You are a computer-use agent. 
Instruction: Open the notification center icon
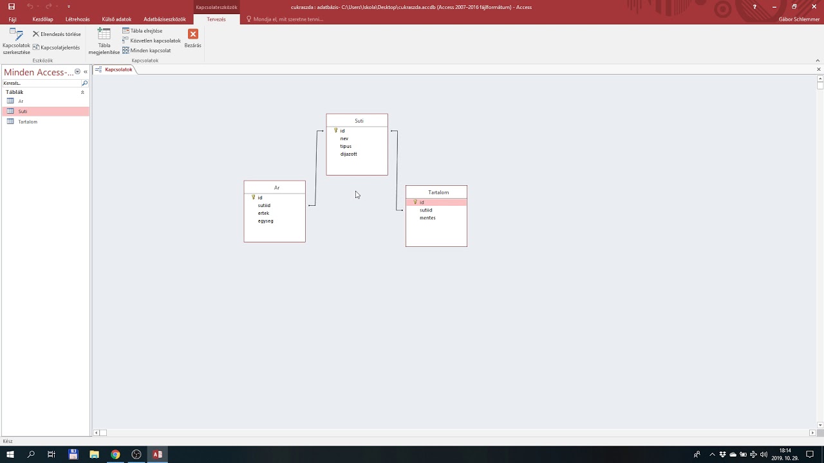(810, 454)
